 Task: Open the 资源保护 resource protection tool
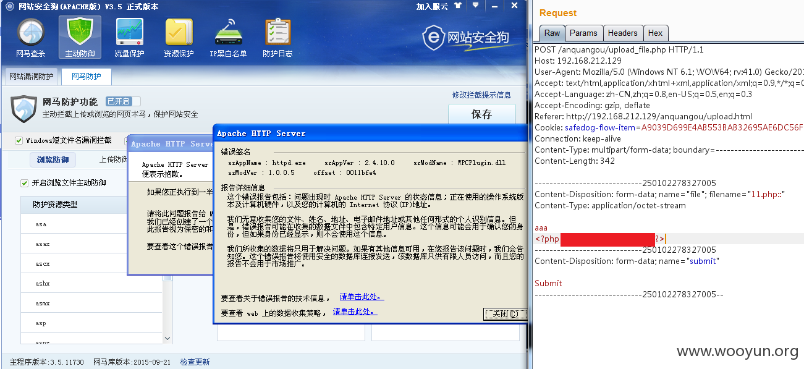pos(179,38)
